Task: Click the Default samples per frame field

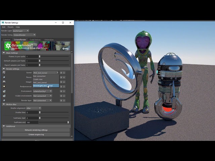Action: pos(32,61)
